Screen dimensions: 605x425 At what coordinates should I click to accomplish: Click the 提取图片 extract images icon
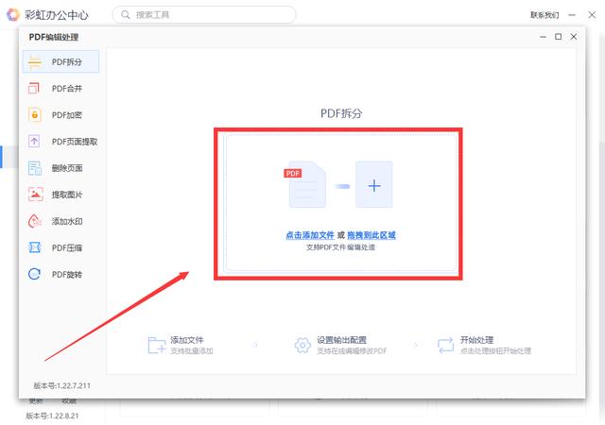coord(35,195)
